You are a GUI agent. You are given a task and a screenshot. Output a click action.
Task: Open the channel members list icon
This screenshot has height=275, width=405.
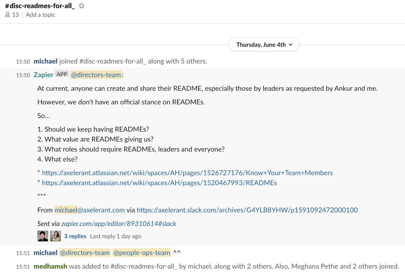[8, 15]
